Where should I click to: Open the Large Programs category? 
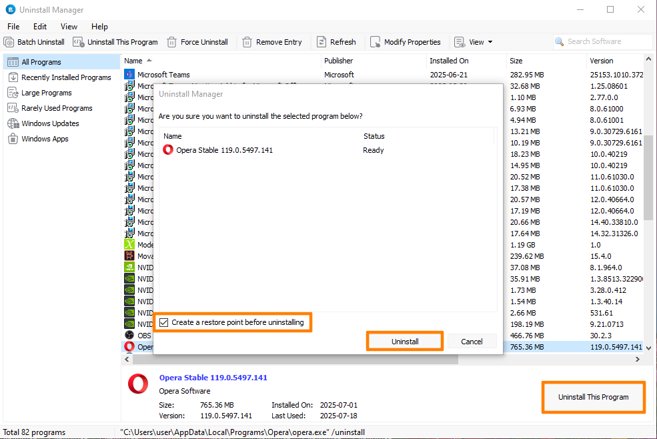point(46,93)
